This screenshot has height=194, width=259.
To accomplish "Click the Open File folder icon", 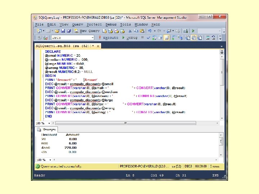I will coord(57,31).
